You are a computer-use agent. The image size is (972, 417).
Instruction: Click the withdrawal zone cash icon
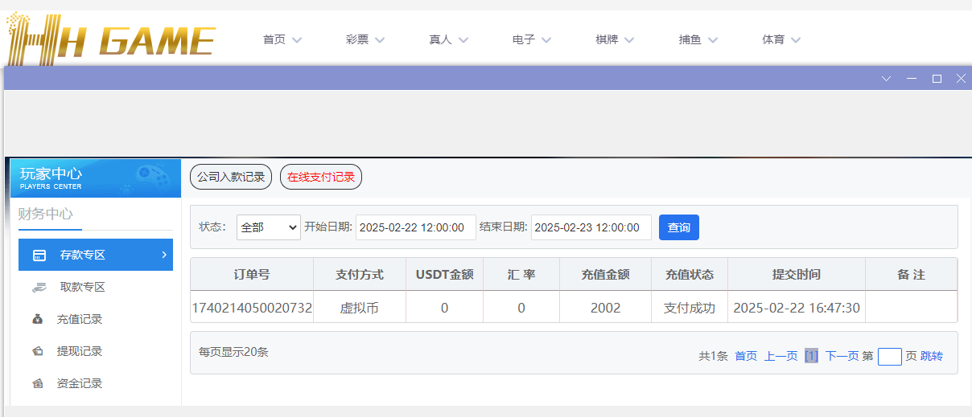pos(39,288)
